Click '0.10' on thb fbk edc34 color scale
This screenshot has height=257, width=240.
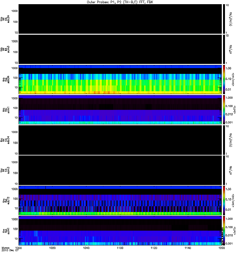(x=228, y=79)
